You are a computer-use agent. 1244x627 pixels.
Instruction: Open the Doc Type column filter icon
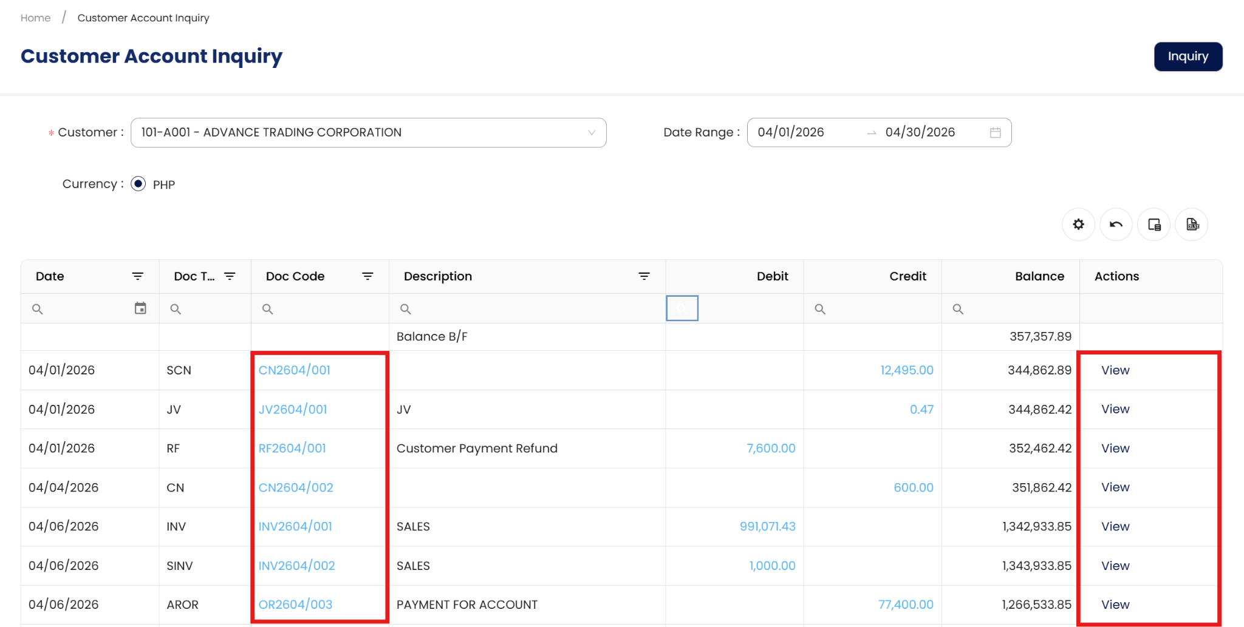coord(230,276)
